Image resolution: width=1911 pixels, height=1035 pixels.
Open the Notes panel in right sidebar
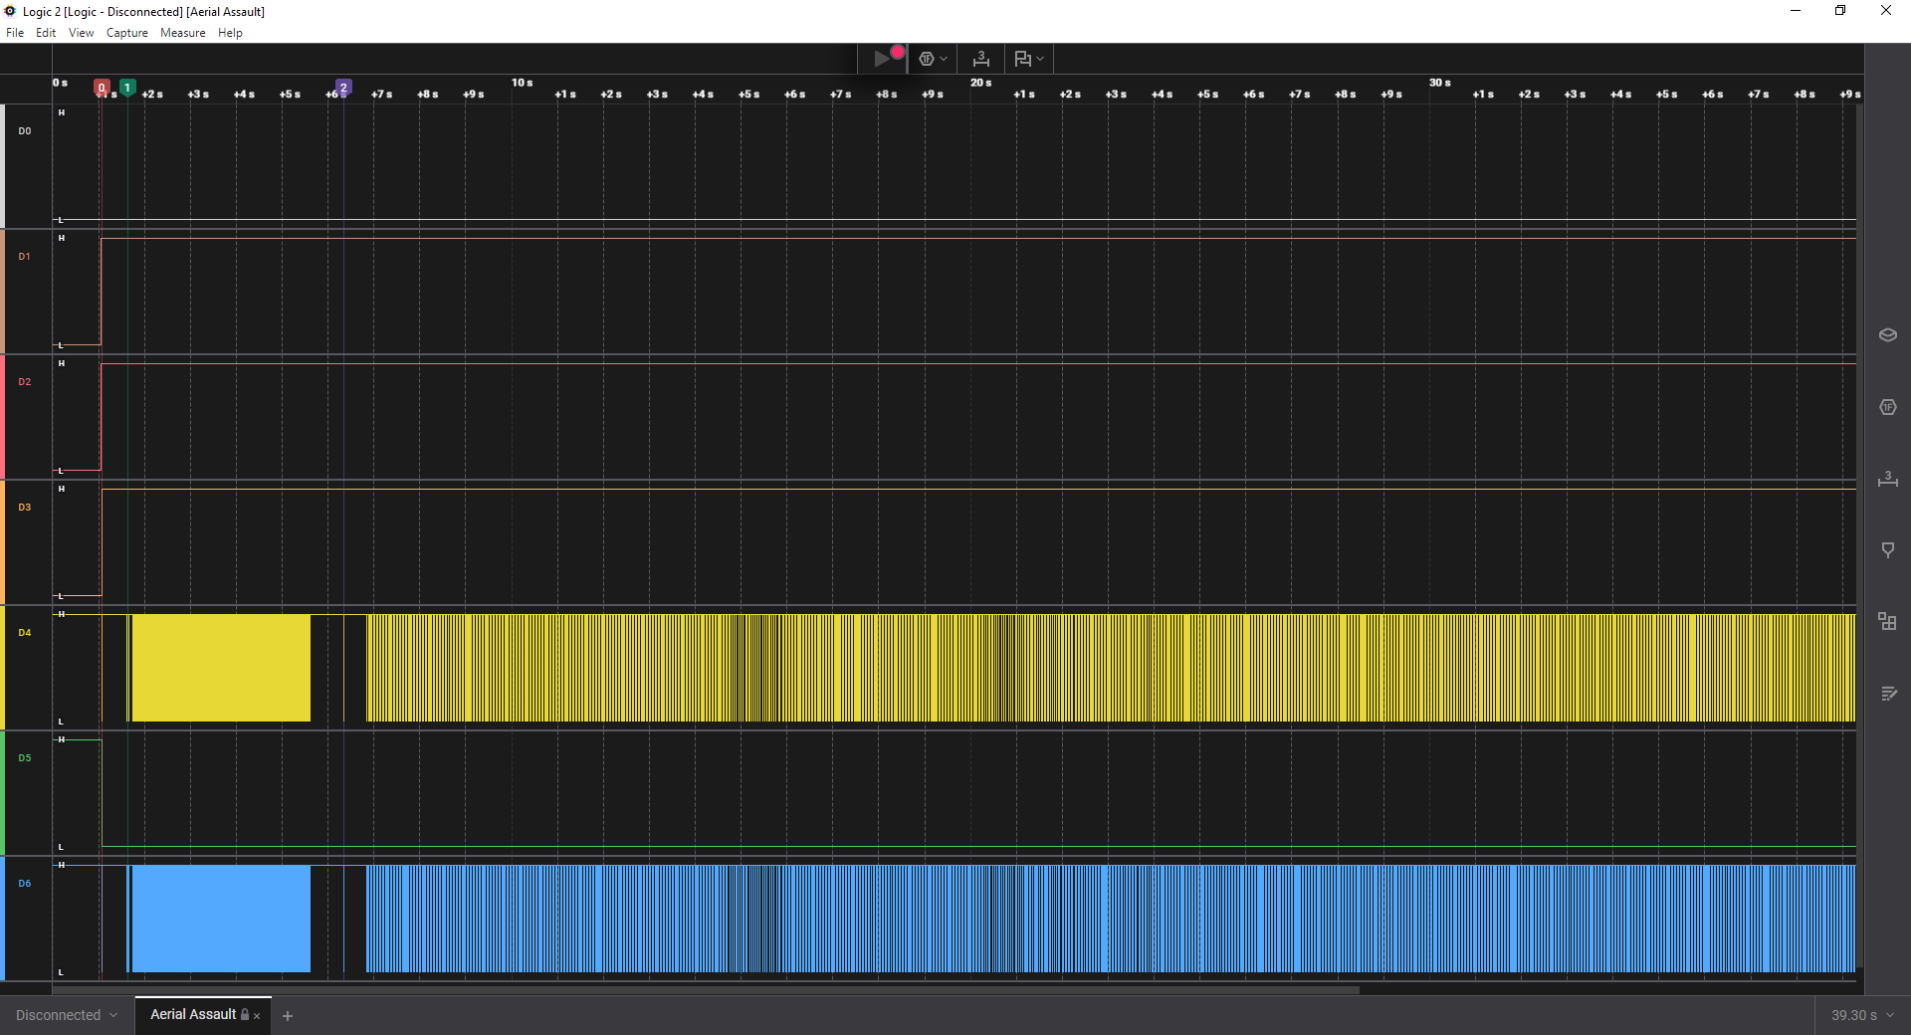pos(1887,694)
